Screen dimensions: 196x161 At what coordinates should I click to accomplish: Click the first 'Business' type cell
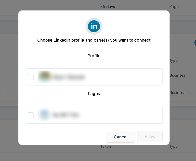click(177, 75)
